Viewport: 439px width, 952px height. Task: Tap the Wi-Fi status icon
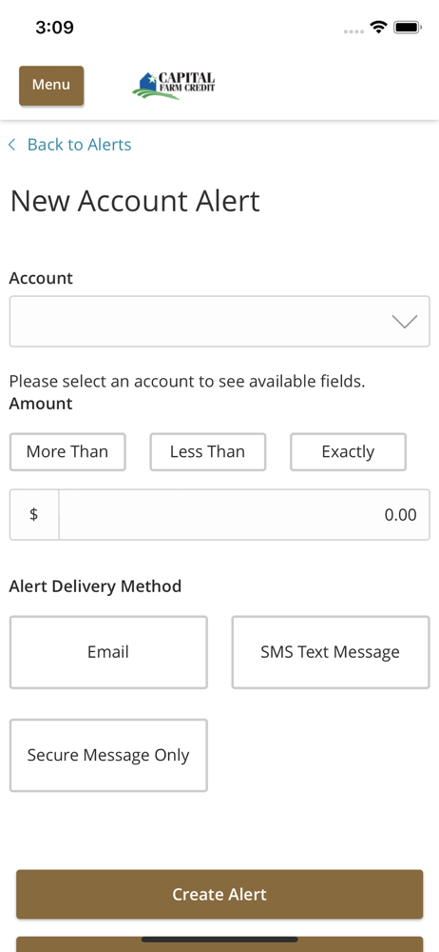[379, 28]
